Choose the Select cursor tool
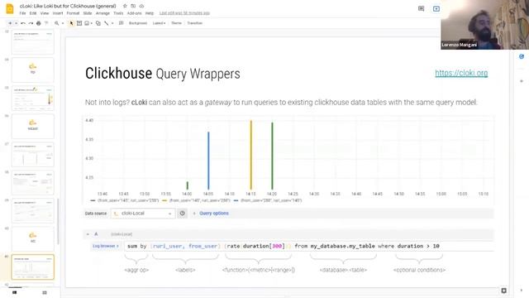 (x=71, y=23)
